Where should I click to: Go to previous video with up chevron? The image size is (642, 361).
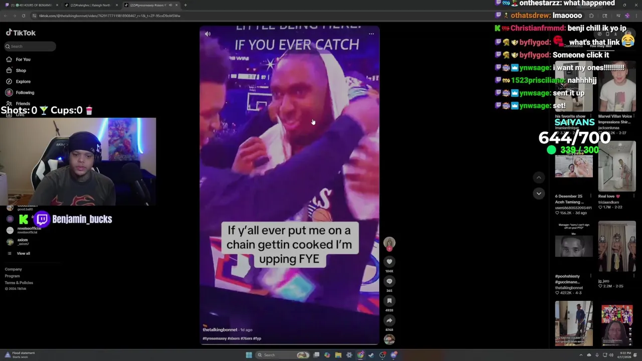click(x=539, y=177)
